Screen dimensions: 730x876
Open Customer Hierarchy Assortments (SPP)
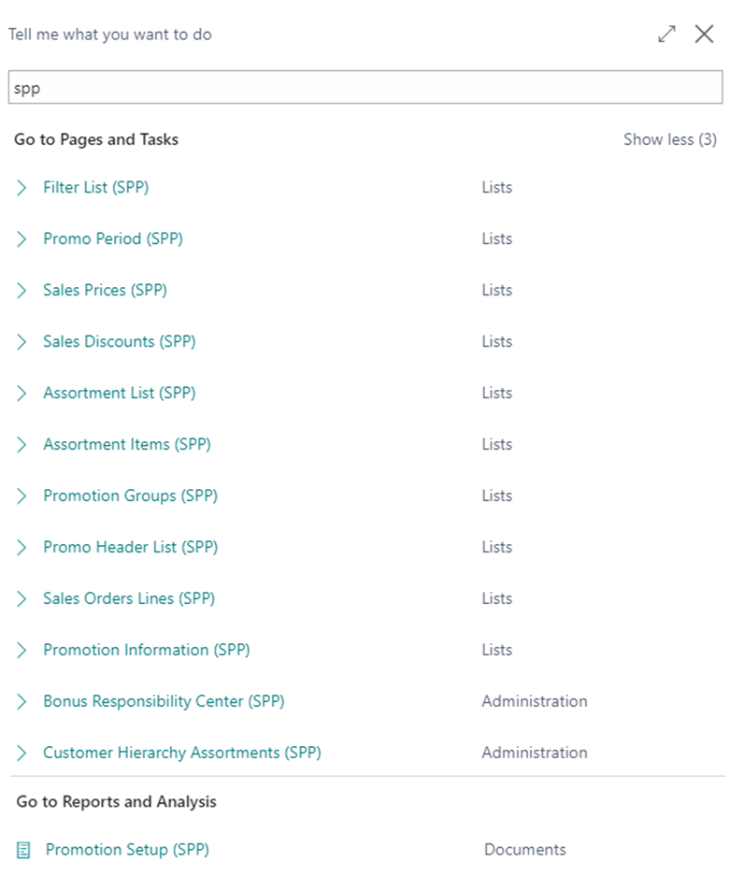point(182,753)
